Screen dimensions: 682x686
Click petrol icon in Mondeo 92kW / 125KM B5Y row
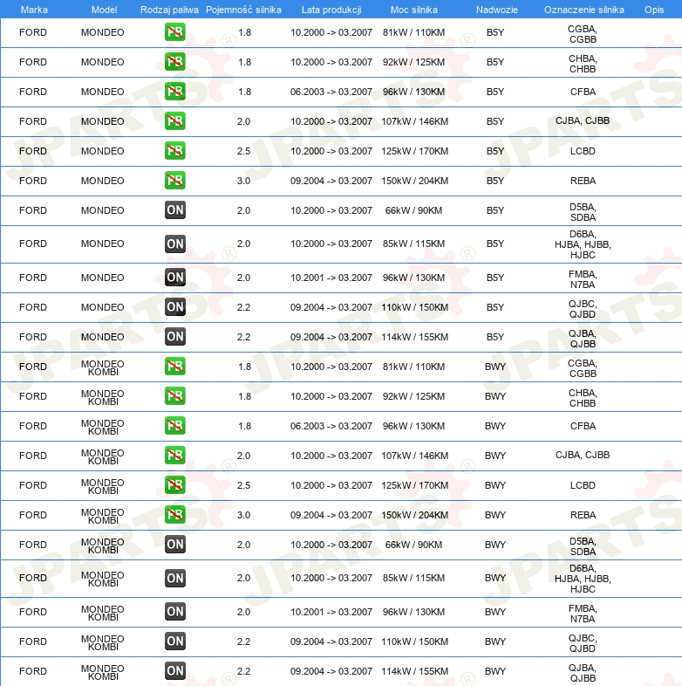[175, 62]
